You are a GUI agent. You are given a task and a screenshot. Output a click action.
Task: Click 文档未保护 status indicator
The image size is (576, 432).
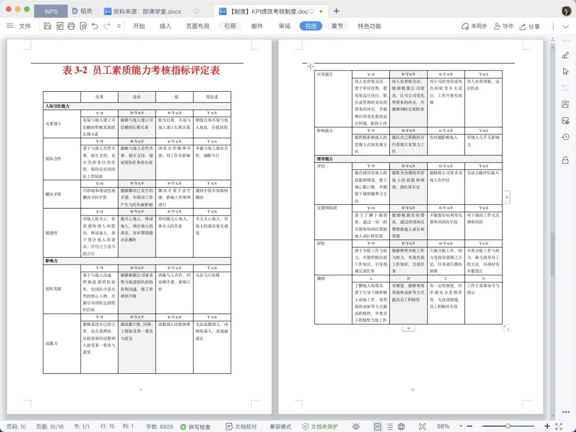point(320,427)
